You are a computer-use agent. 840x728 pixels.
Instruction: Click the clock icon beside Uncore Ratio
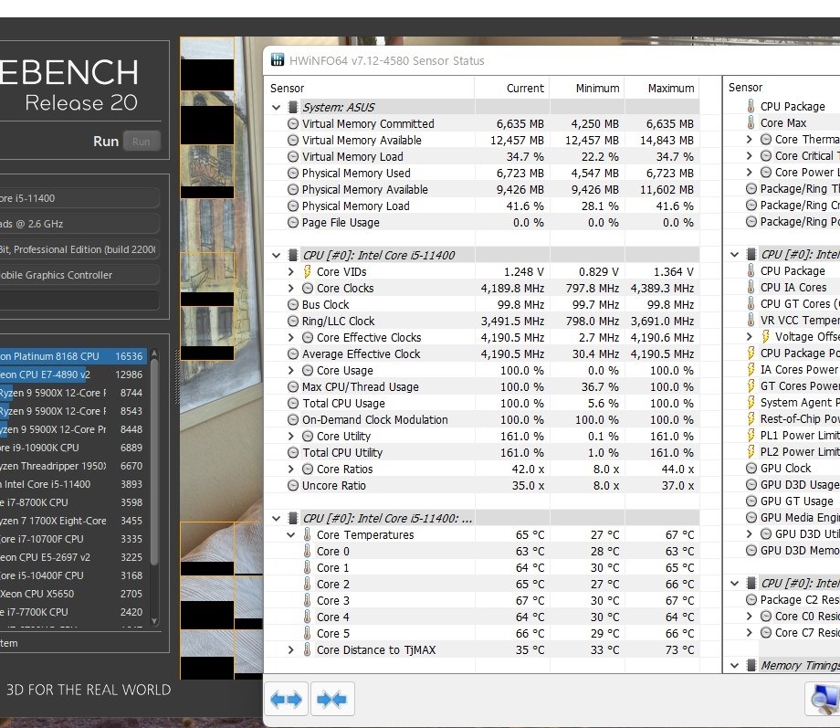[292, 486]
